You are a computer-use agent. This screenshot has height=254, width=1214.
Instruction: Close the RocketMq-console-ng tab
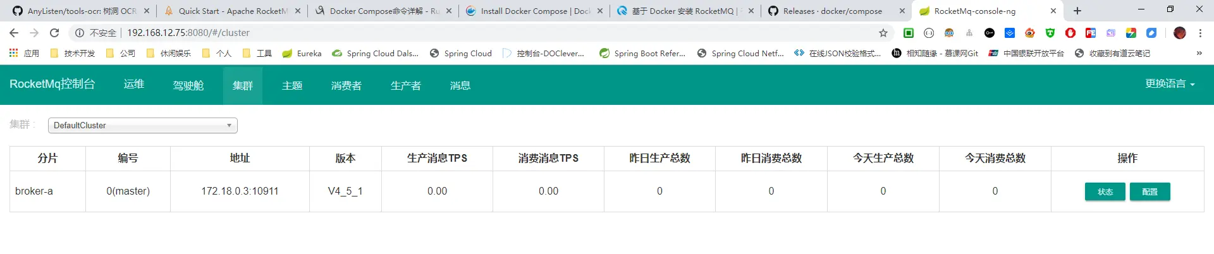click(x=1053, y=11)
